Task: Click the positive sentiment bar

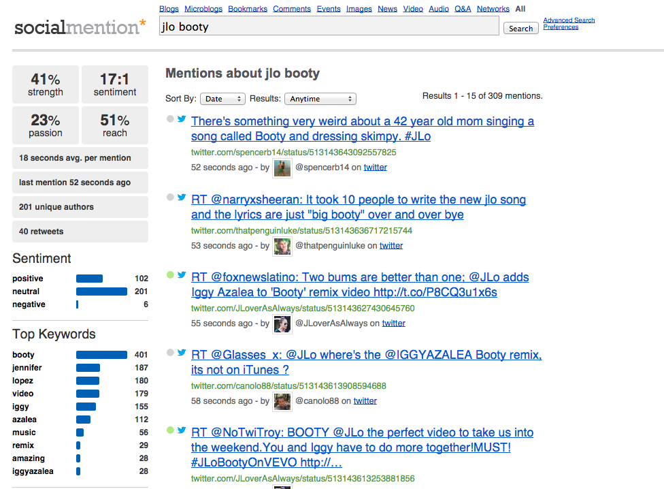Action: (x=89, y=279)
